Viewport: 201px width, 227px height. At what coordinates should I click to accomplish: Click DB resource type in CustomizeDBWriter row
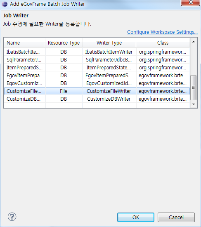[64, 99]
